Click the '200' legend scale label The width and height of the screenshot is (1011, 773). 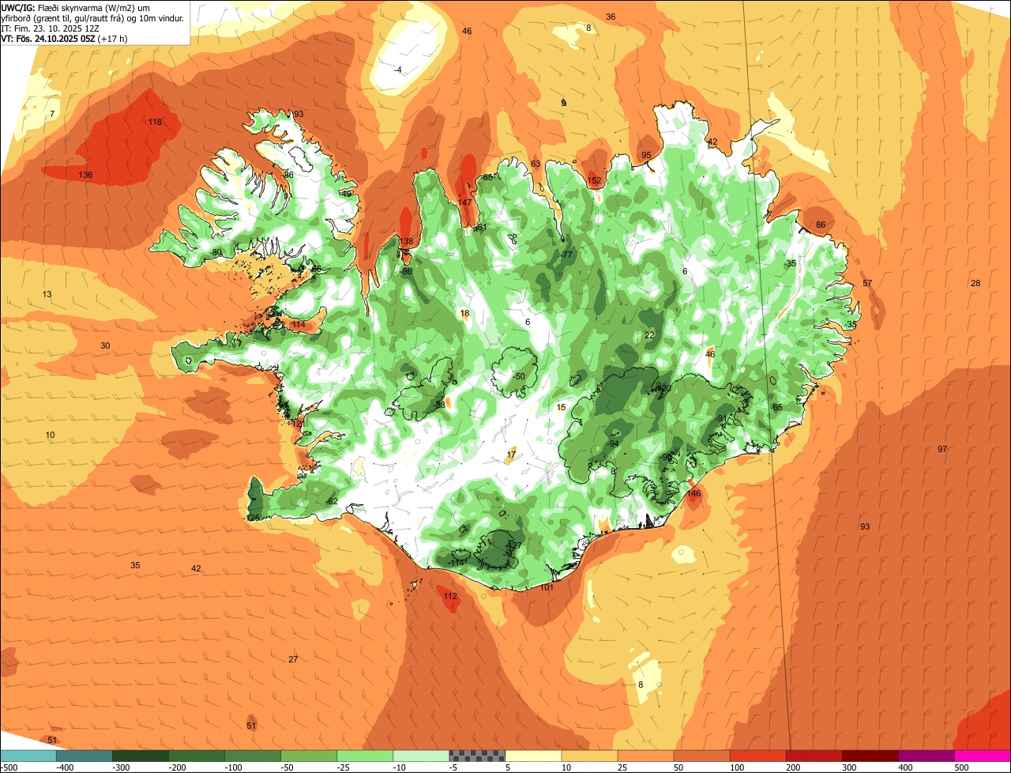pos(795,767)
